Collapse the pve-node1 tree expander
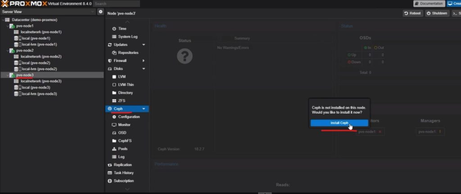461x194 pixels. tap(8, 26)
